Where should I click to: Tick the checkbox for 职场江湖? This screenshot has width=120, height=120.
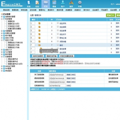click(x=58, y=37)
